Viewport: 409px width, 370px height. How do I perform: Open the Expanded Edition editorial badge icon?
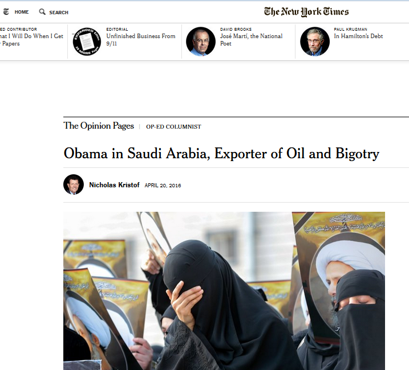pos(87,42)
